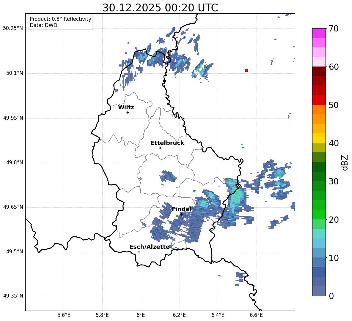The height and width of the screenshot is (321, 352).
Task: Click the title 30.12.2025 00:20 UTC
Action: pyautogui.click(x=160, y=8)
